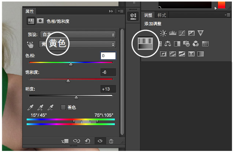Image resolution: width=234 pixels, height=152 pixels.
Task: Open the 属性 panel flyout menu
Action: pos(121,11)
